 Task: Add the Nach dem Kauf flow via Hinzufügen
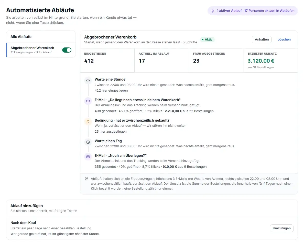281,228
